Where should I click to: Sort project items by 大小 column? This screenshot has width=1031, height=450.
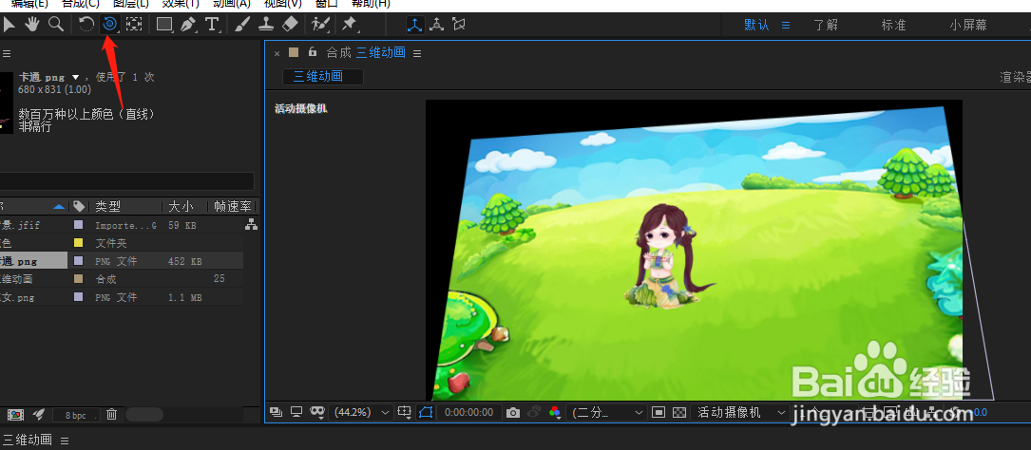[x=181, y=206]
